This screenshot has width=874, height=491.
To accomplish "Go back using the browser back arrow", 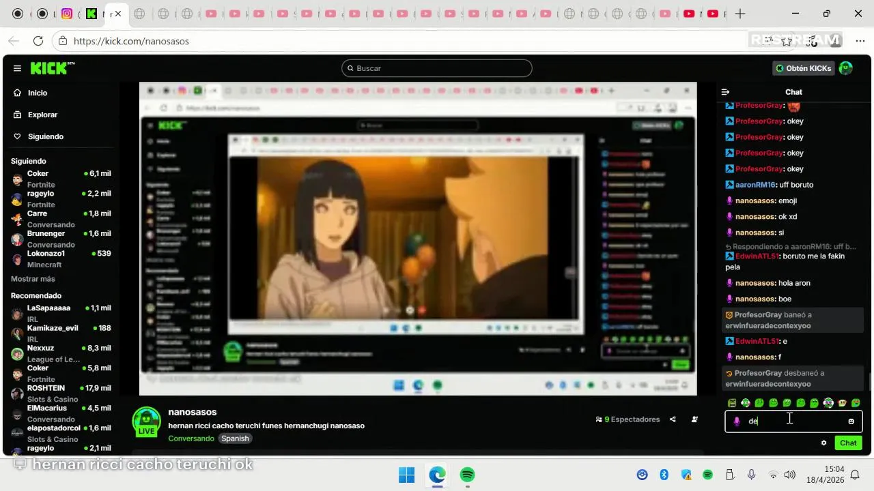I will tap(14, 41).
